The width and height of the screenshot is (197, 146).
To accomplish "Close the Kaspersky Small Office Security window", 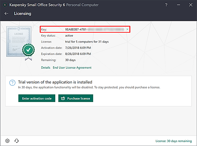I will (x=191, y=5).
